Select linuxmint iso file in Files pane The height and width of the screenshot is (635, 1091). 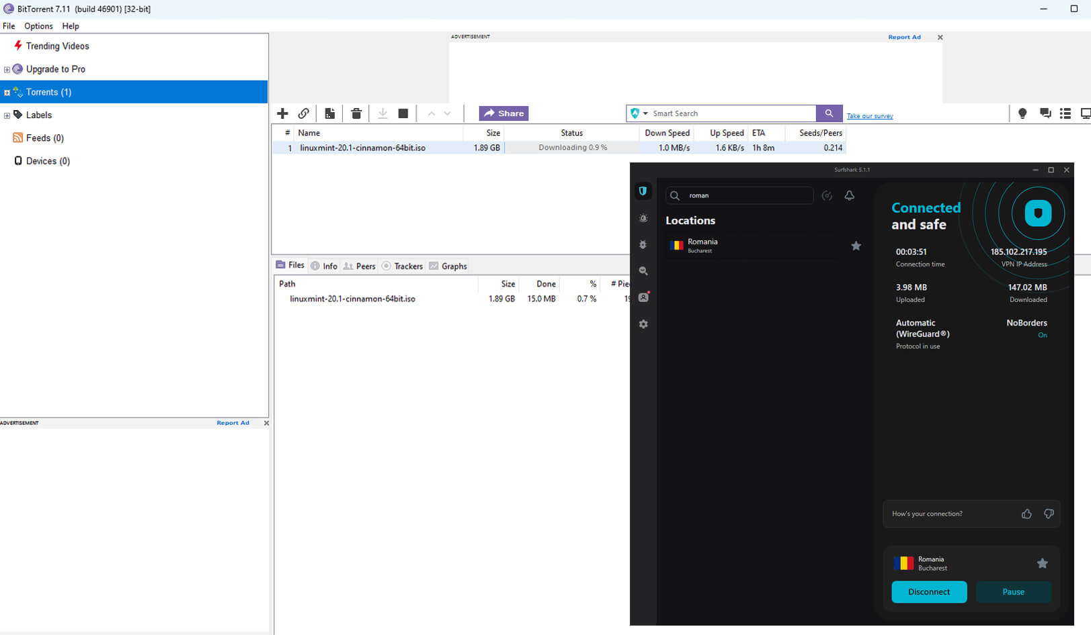tap(352, 299)
